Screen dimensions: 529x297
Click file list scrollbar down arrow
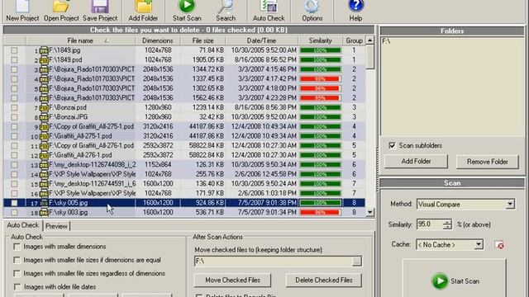pos(370,212)
